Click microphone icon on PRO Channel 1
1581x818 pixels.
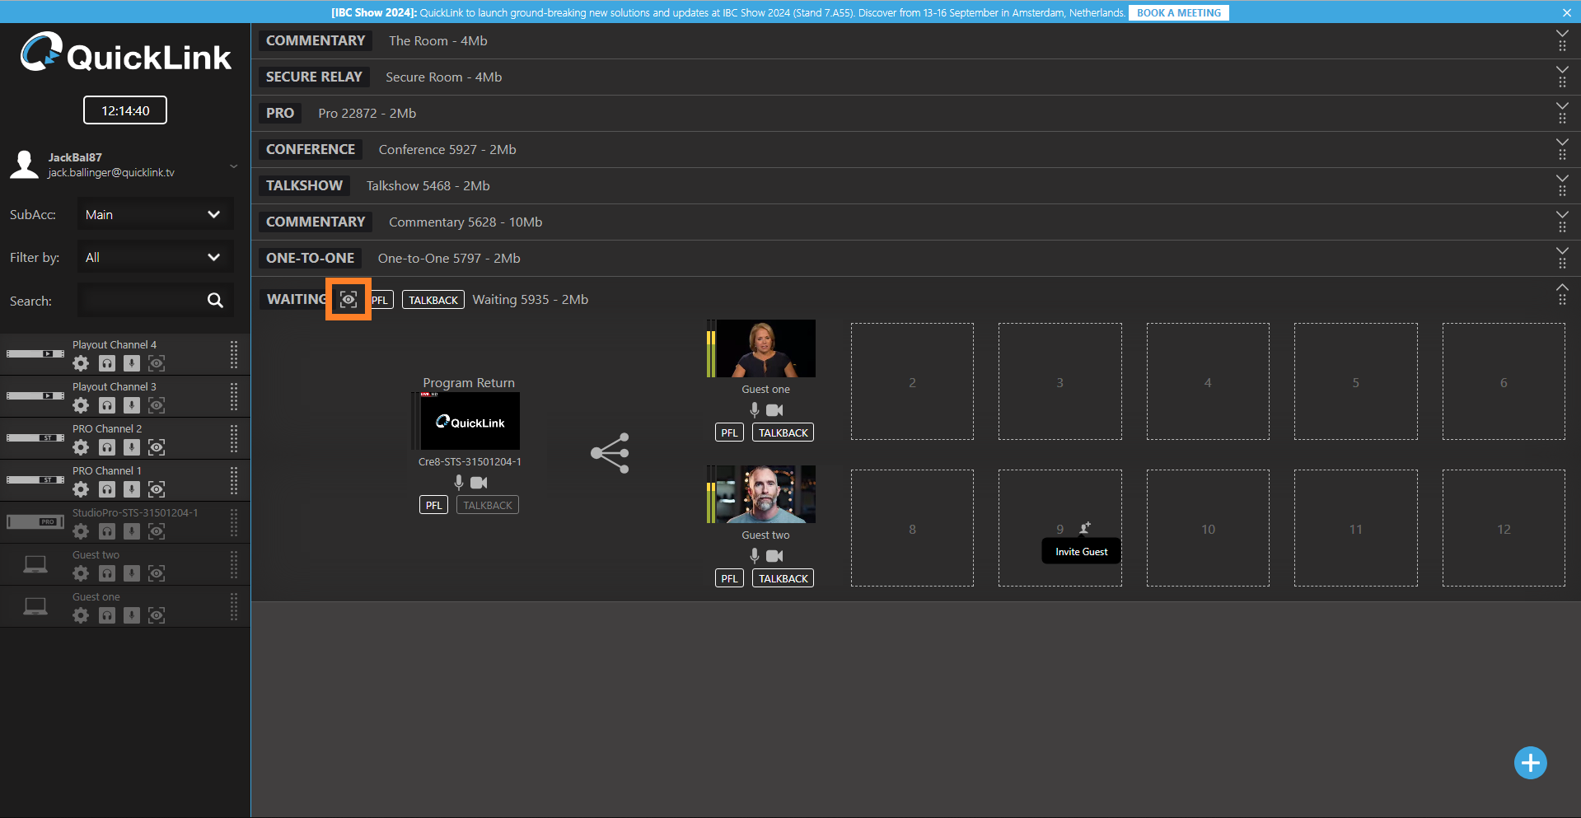(x=132, y=489)
